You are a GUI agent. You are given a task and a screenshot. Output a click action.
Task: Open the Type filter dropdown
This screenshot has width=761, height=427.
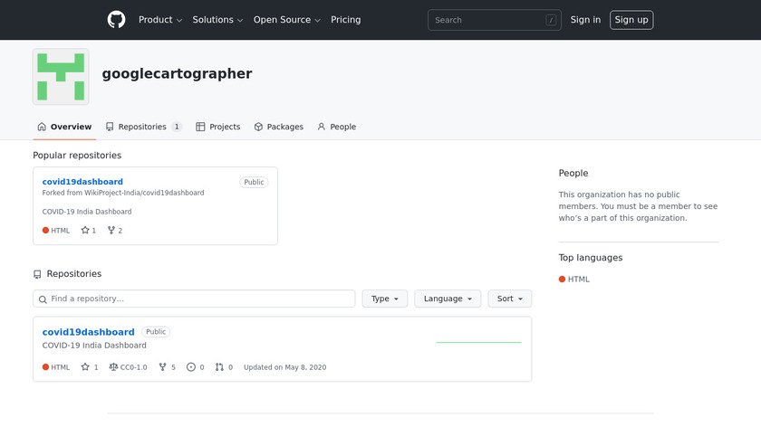point(385,299)
